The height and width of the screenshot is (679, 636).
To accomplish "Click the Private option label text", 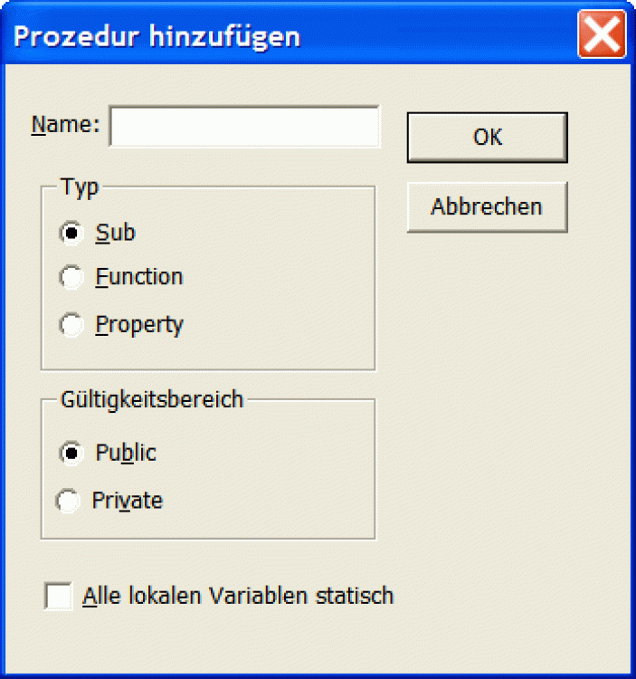I will (128, 501).
